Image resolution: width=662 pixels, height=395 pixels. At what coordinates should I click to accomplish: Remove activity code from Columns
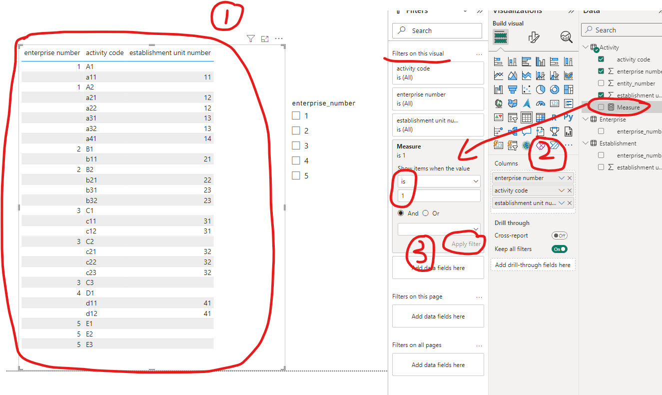pos(570,190)
